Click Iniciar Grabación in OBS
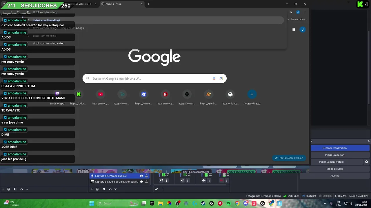 tap(334, 155)
